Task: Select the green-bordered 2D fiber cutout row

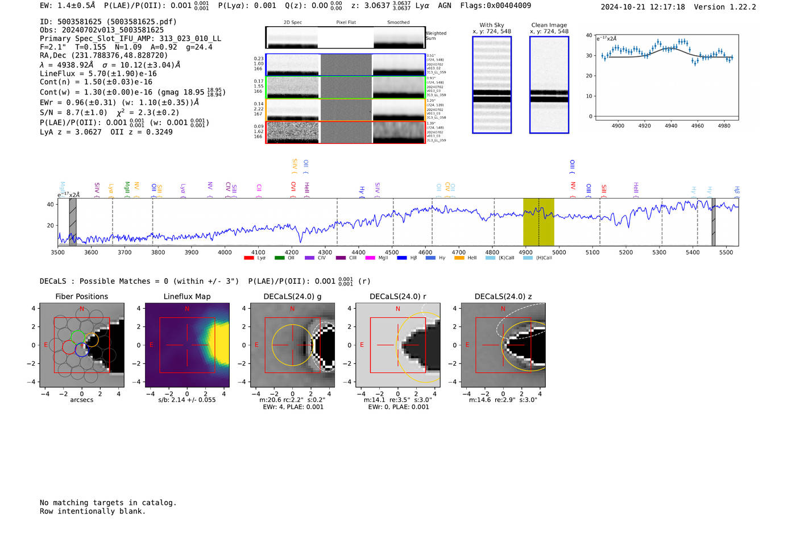Action: tap(345, 88)
